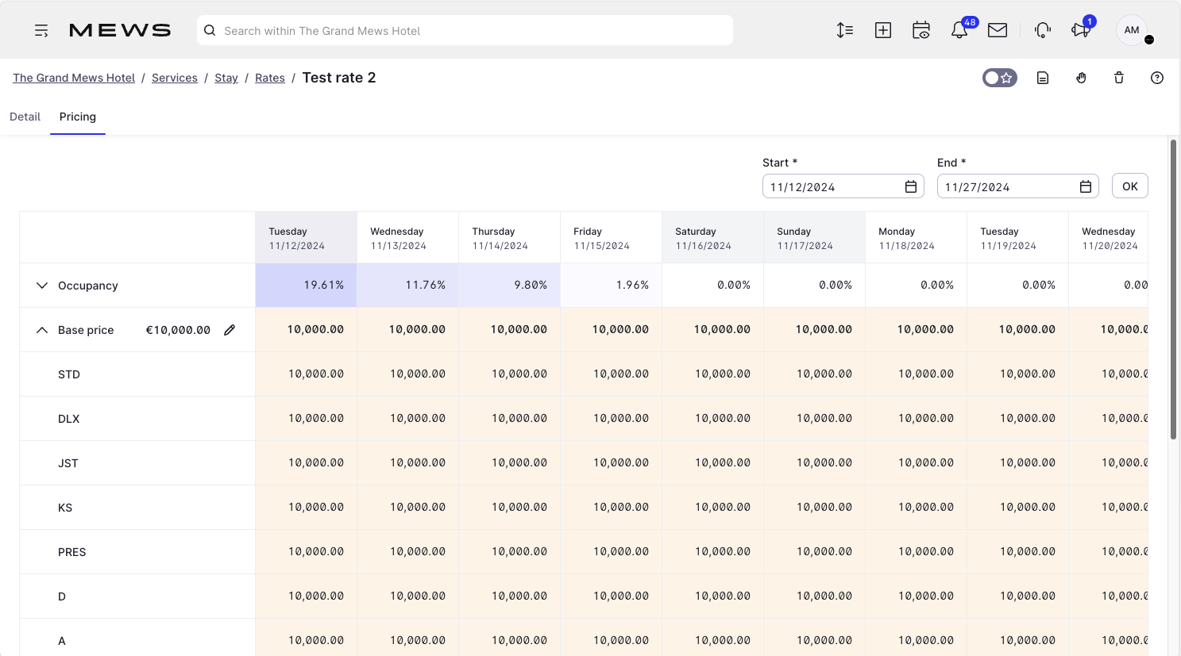Viewport: 1181px width, 656px height.
Task: Contact support using the headset icon
Action: [x=1041, y=30]
